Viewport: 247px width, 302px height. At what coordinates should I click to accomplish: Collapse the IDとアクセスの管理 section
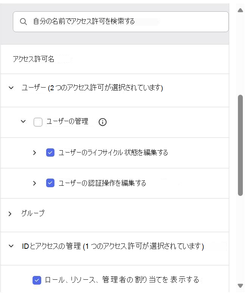click(x=10, y=245)
